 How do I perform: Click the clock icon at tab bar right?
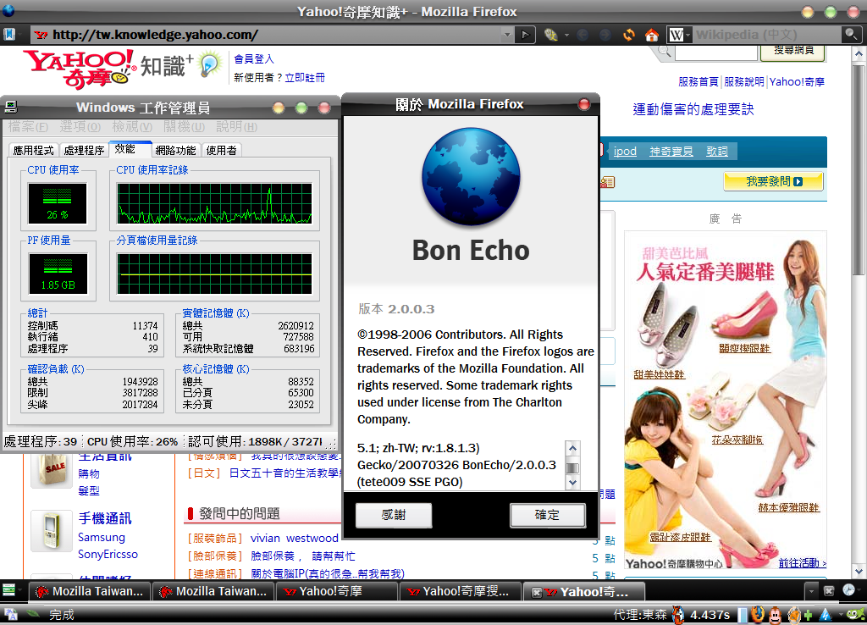coord(848,590)
